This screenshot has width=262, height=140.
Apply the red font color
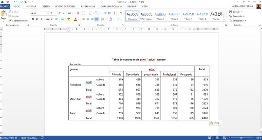pyautogui.click(x=75, y=19)
